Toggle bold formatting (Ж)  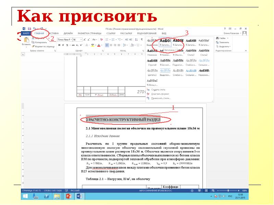(59, 45)
